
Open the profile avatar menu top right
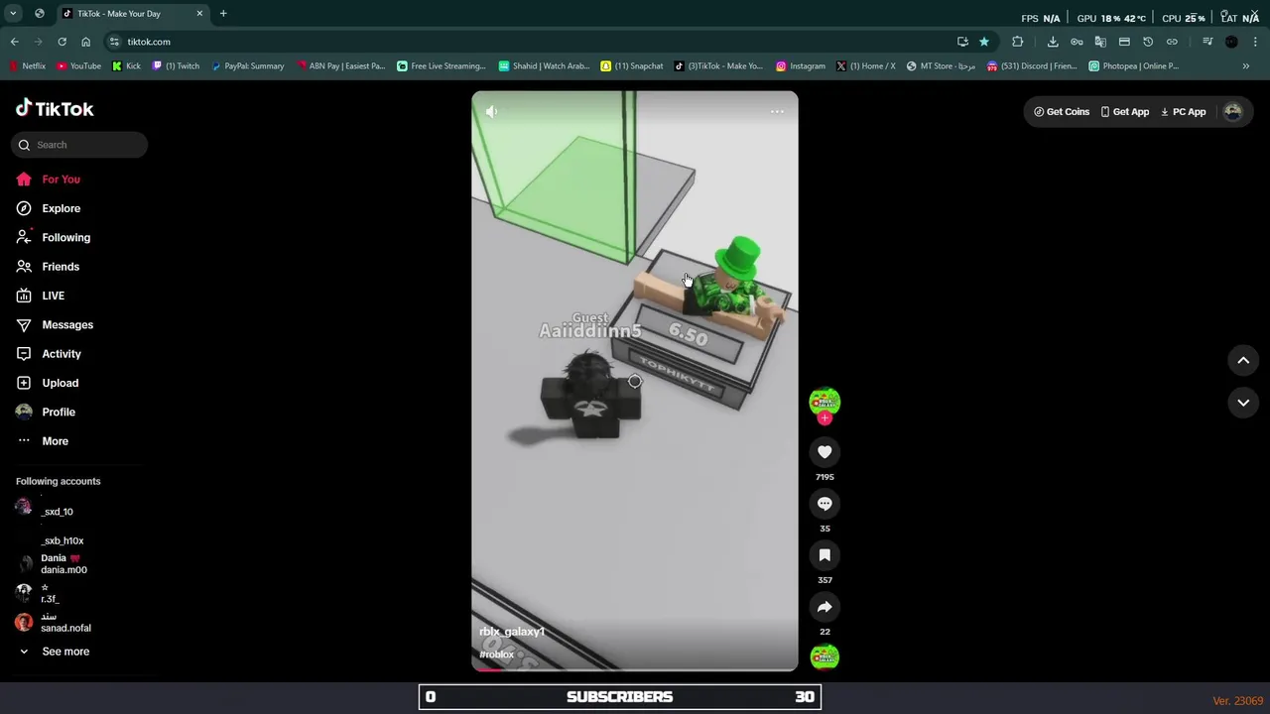[1232, 112]
